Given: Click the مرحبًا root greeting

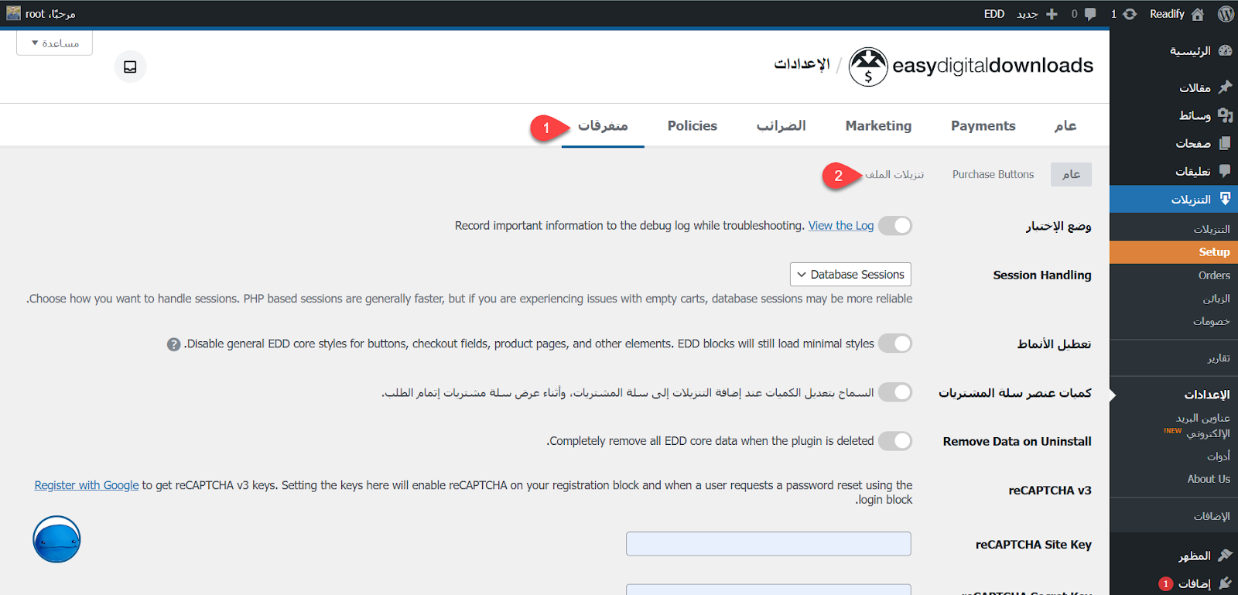Looking at the screenshot, I should pyautogui.click(x=50, y=14).
